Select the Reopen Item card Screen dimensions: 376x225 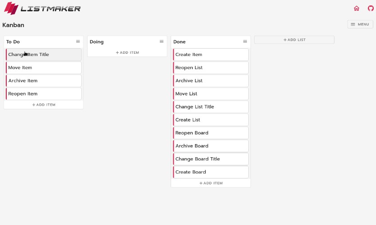(x=44, y=94)
